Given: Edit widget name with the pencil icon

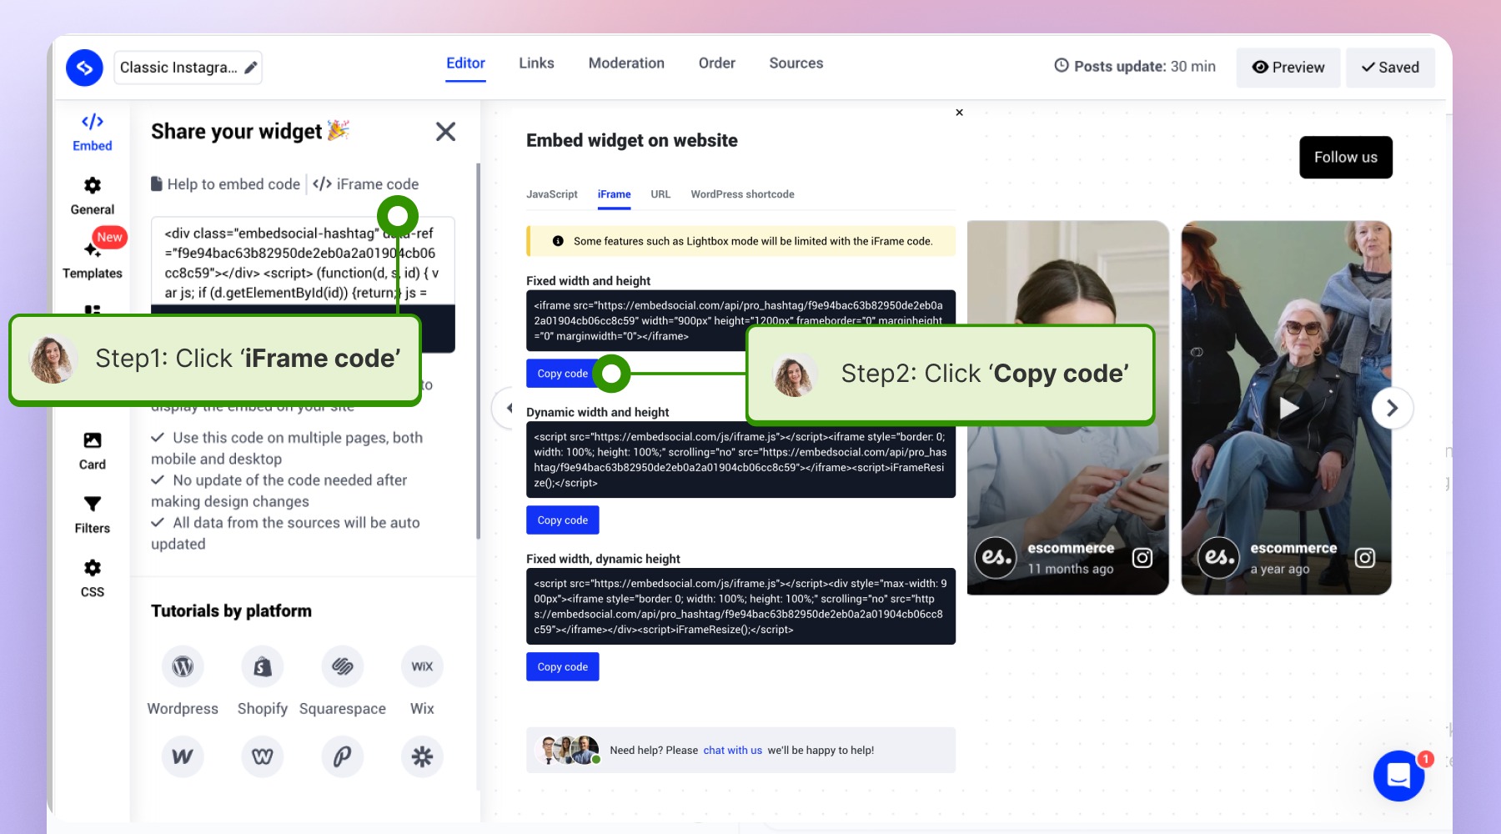Looking at the screenshot, I should click(250, 68).
